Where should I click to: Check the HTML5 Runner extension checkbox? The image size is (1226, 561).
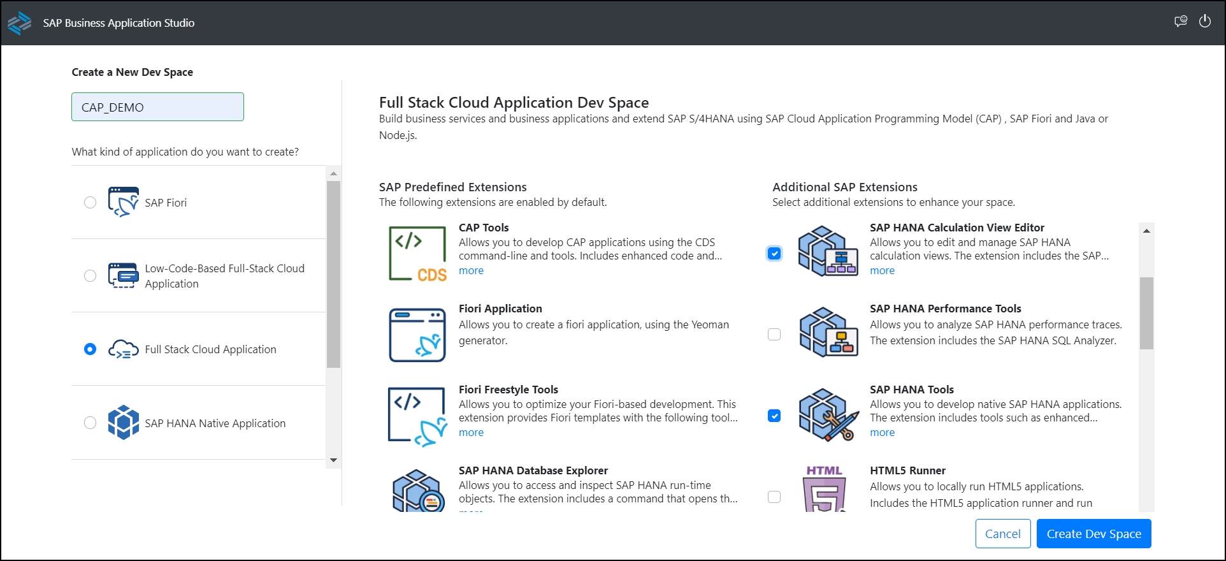[774, 497]
